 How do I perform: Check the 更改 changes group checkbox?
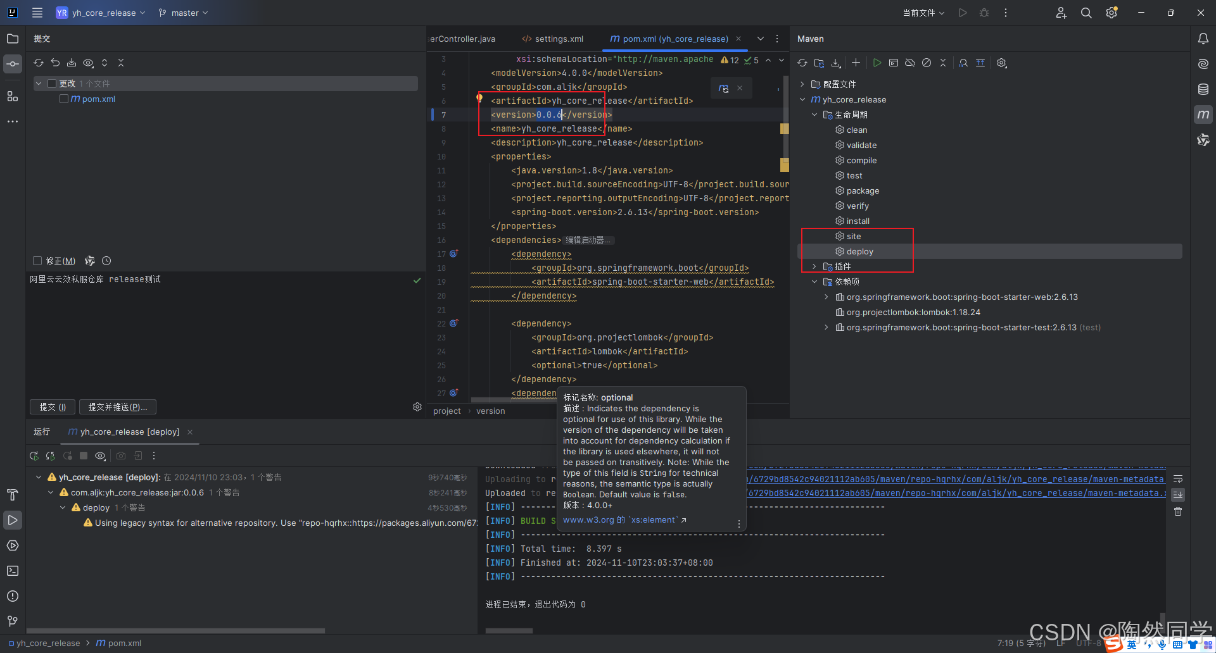[52, 84]
